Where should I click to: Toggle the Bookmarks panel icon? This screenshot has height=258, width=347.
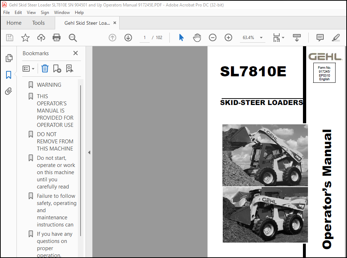pyautogui.click(x=9, y=75)
